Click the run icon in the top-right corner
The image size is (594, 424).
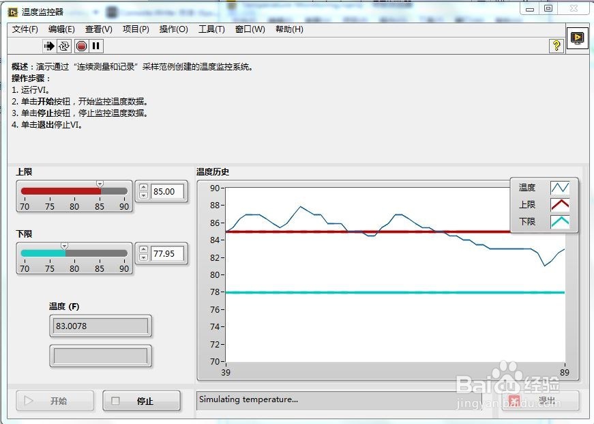[576, 38]
